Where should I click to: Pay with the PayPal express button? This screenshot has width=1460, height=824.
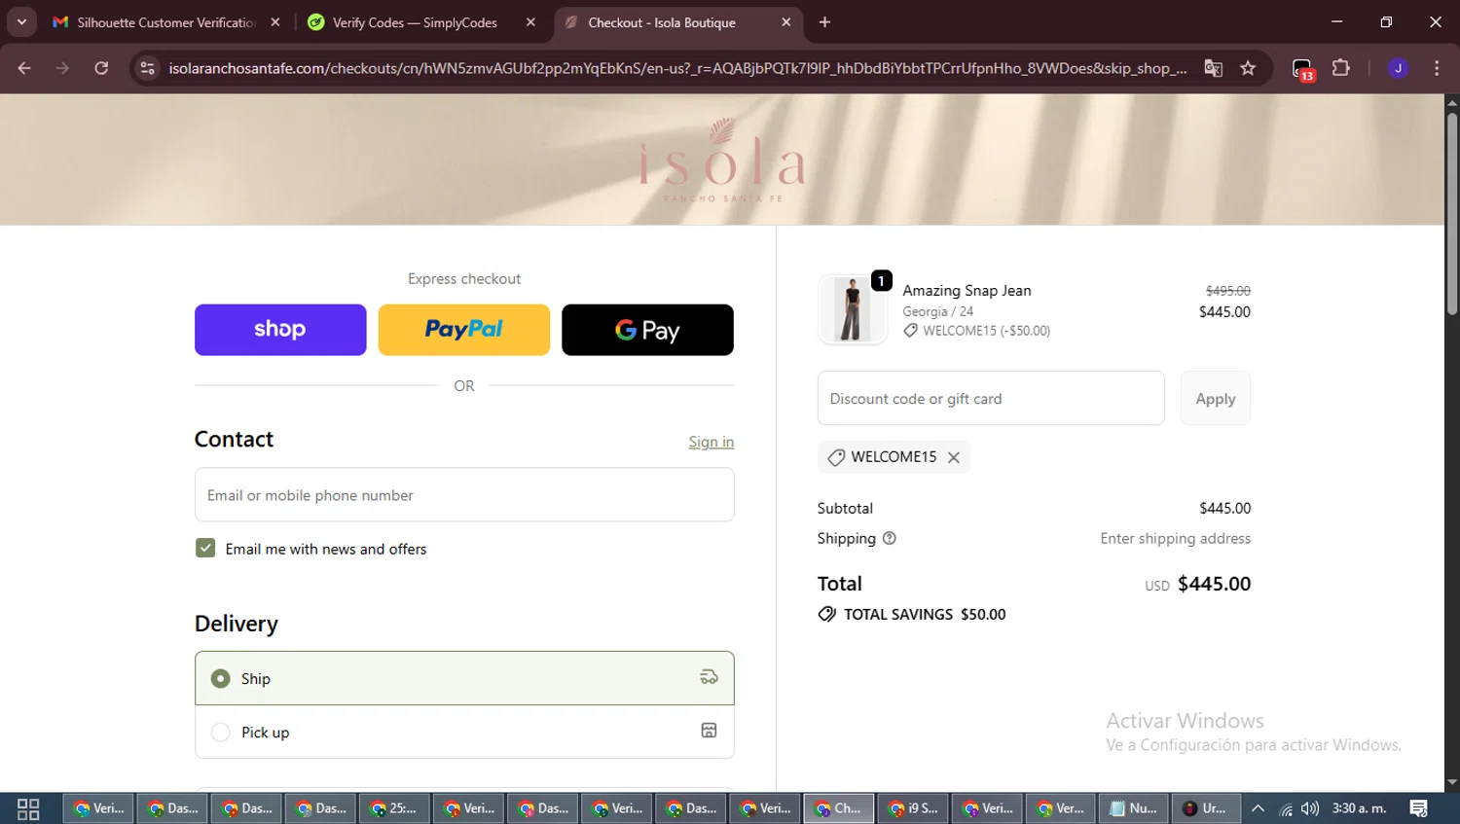coord(464,330)
